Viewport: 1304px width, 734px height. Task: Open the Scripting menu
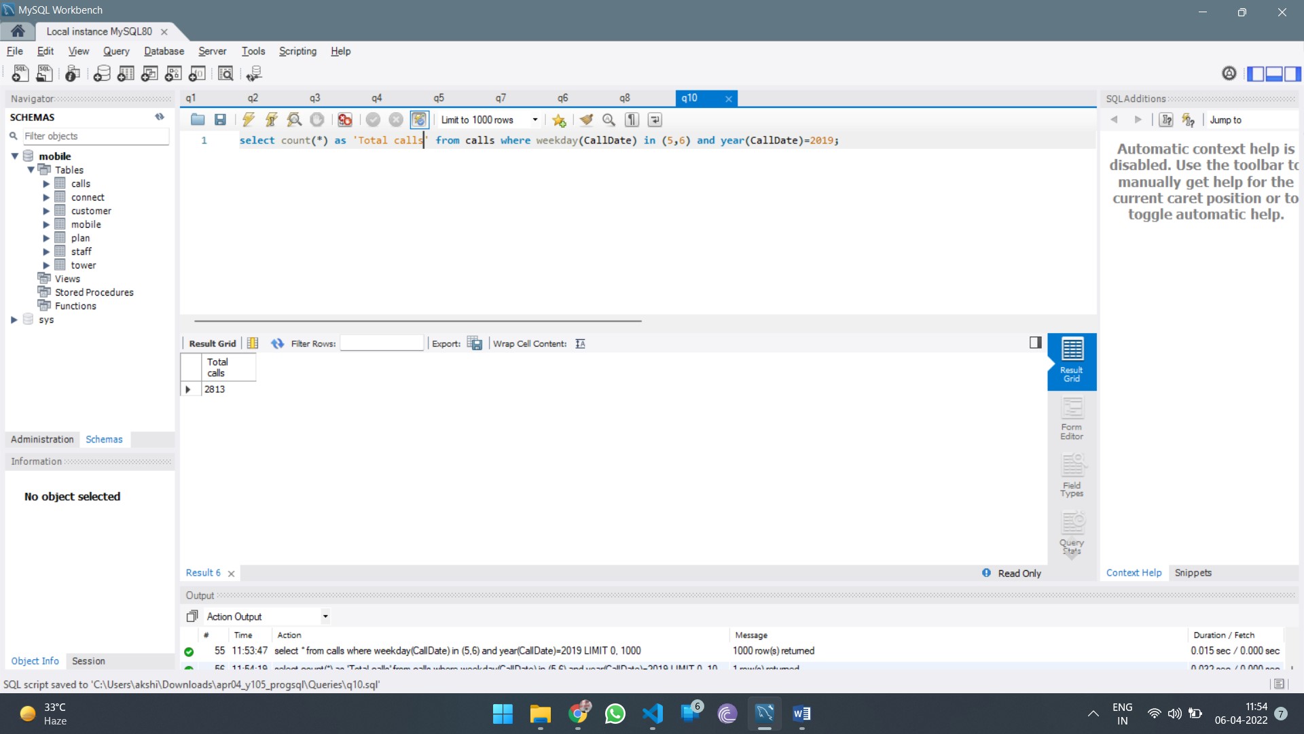[297, 51]
